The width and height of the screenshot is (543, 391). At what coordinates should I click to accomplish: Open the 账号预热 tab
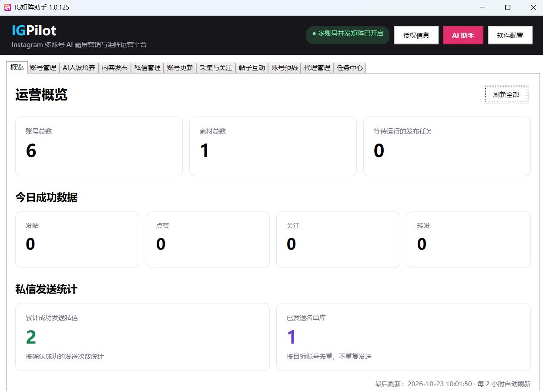pyautogui.click(x=285, y=68)
